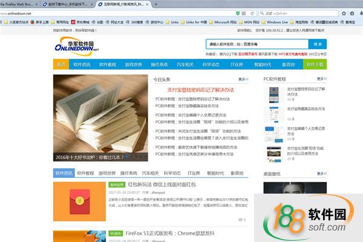This screenshot has width=363, height=242.
Task: Open the 淘宝购物 bookmark folder
Action: tap(299, 22)
